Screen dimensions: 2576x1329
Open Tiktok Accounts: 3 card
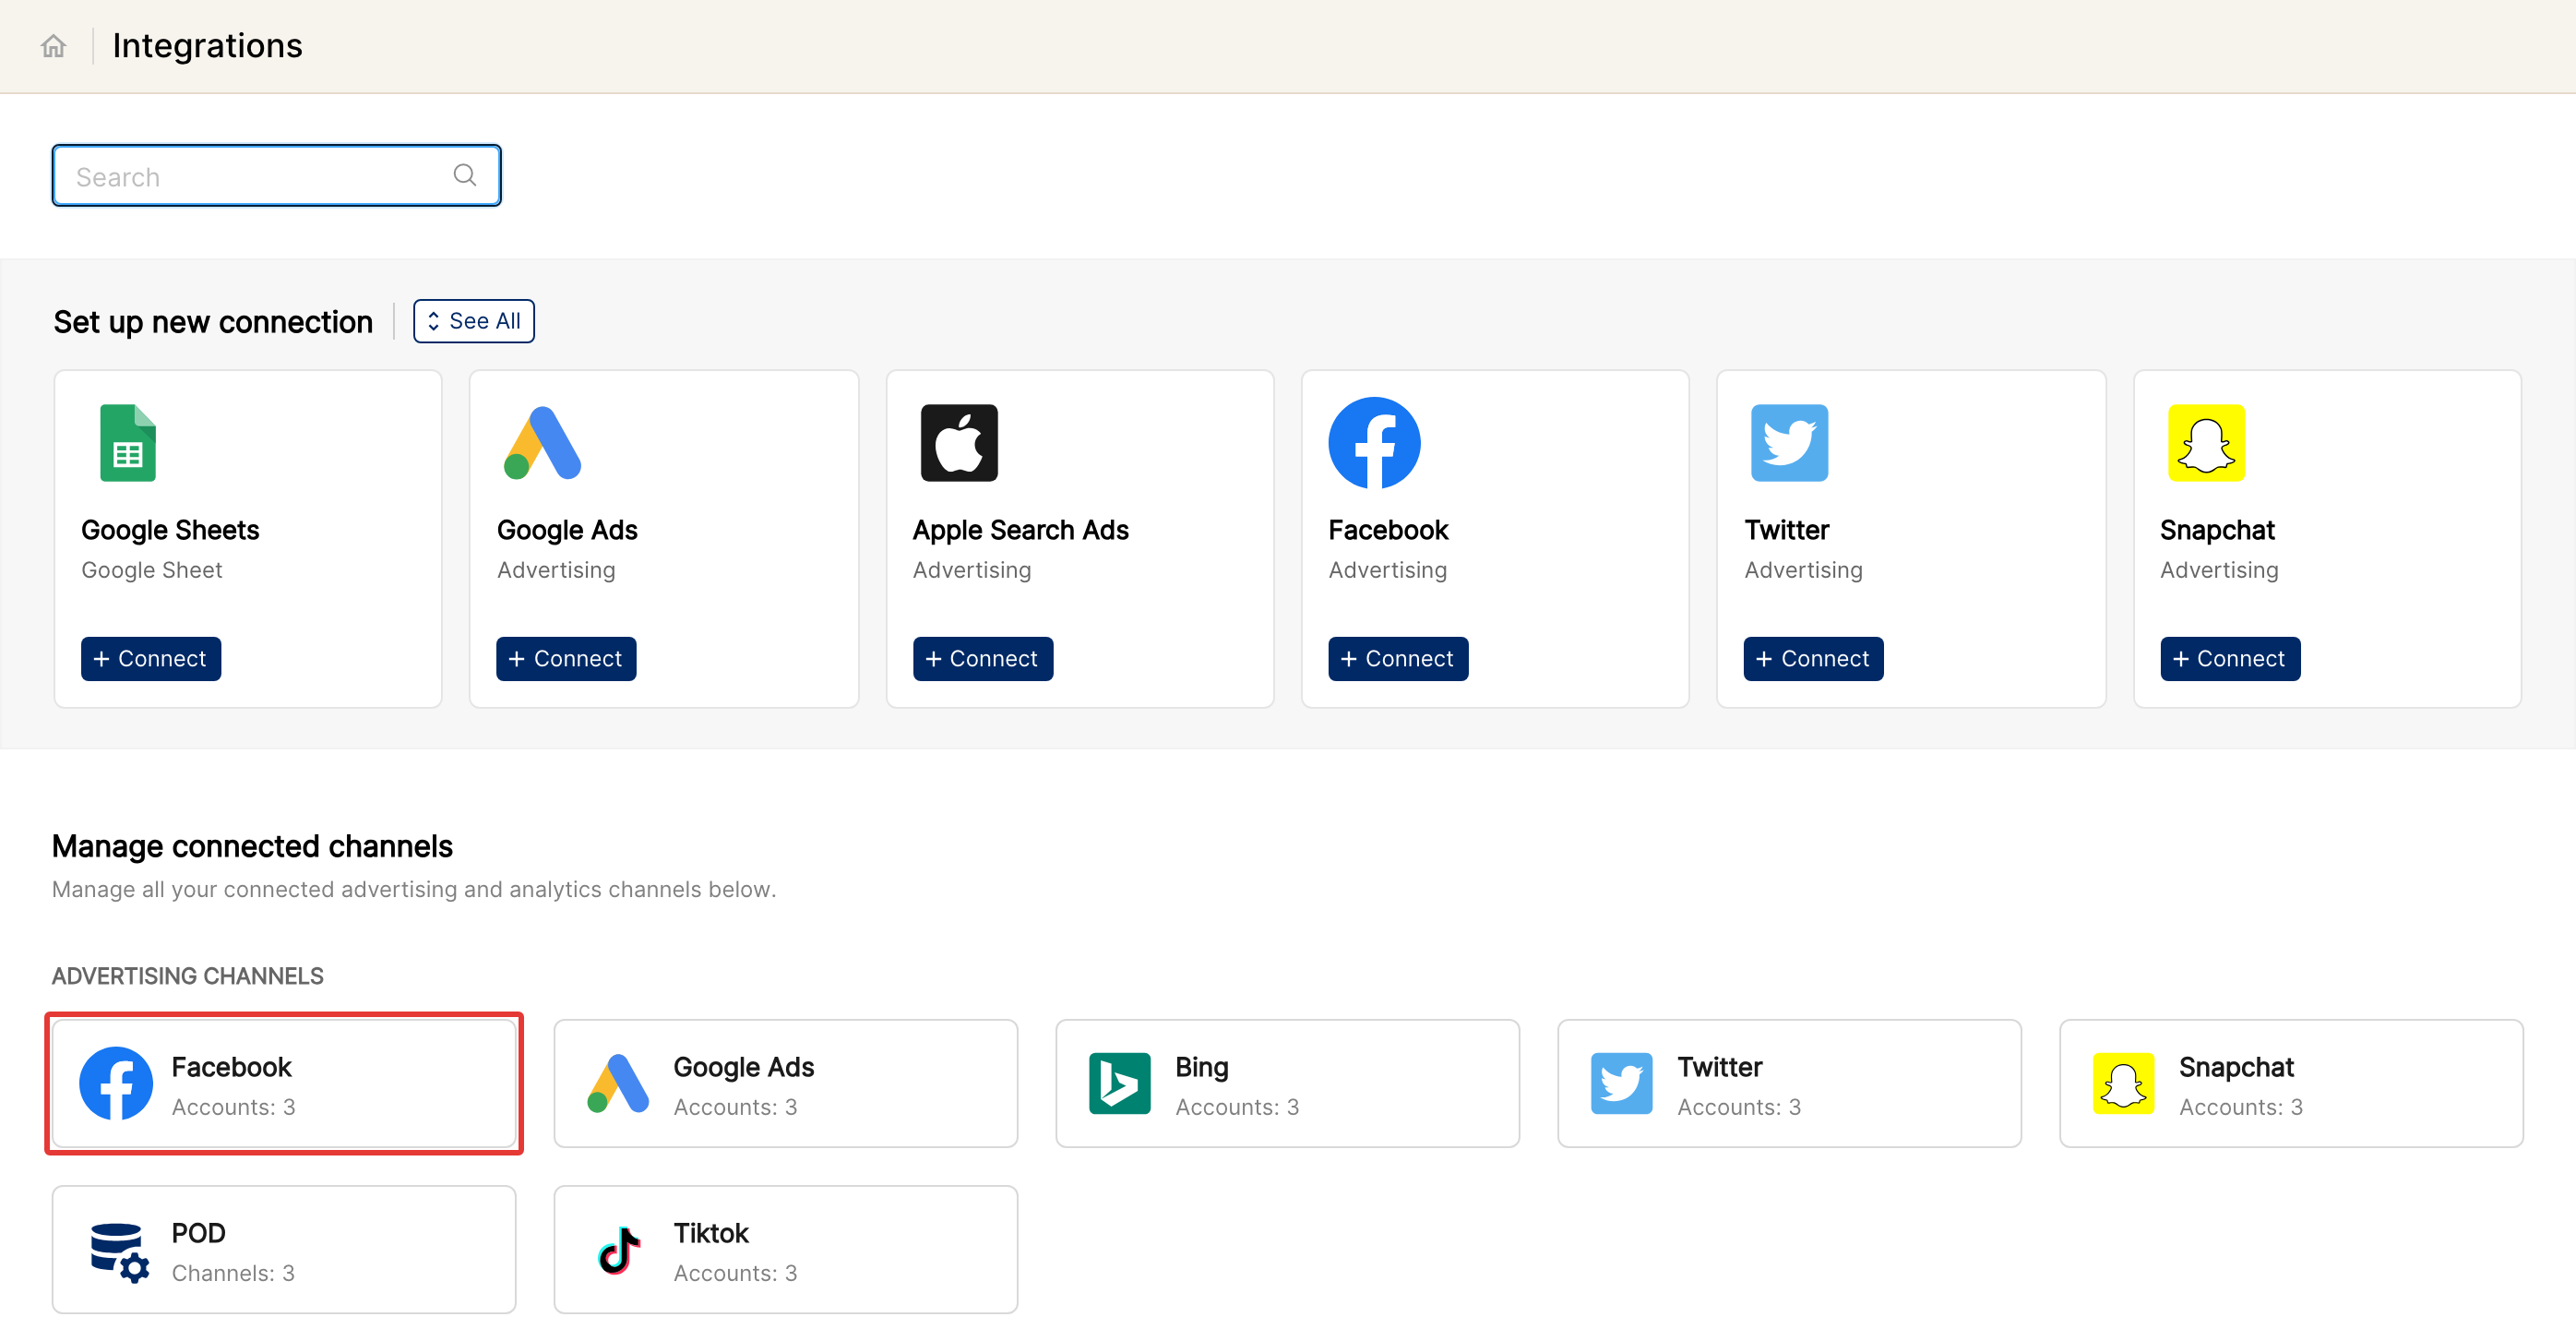click(786, 1250)
